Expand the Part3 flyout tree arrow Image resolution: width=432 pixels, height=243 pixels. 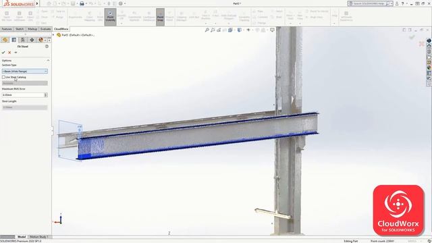click(x=53, y=35)
